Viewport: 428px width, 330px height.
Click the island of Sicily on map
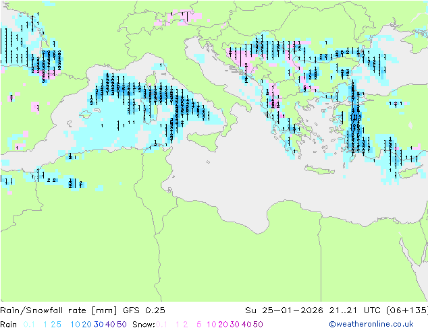[204, 141]
